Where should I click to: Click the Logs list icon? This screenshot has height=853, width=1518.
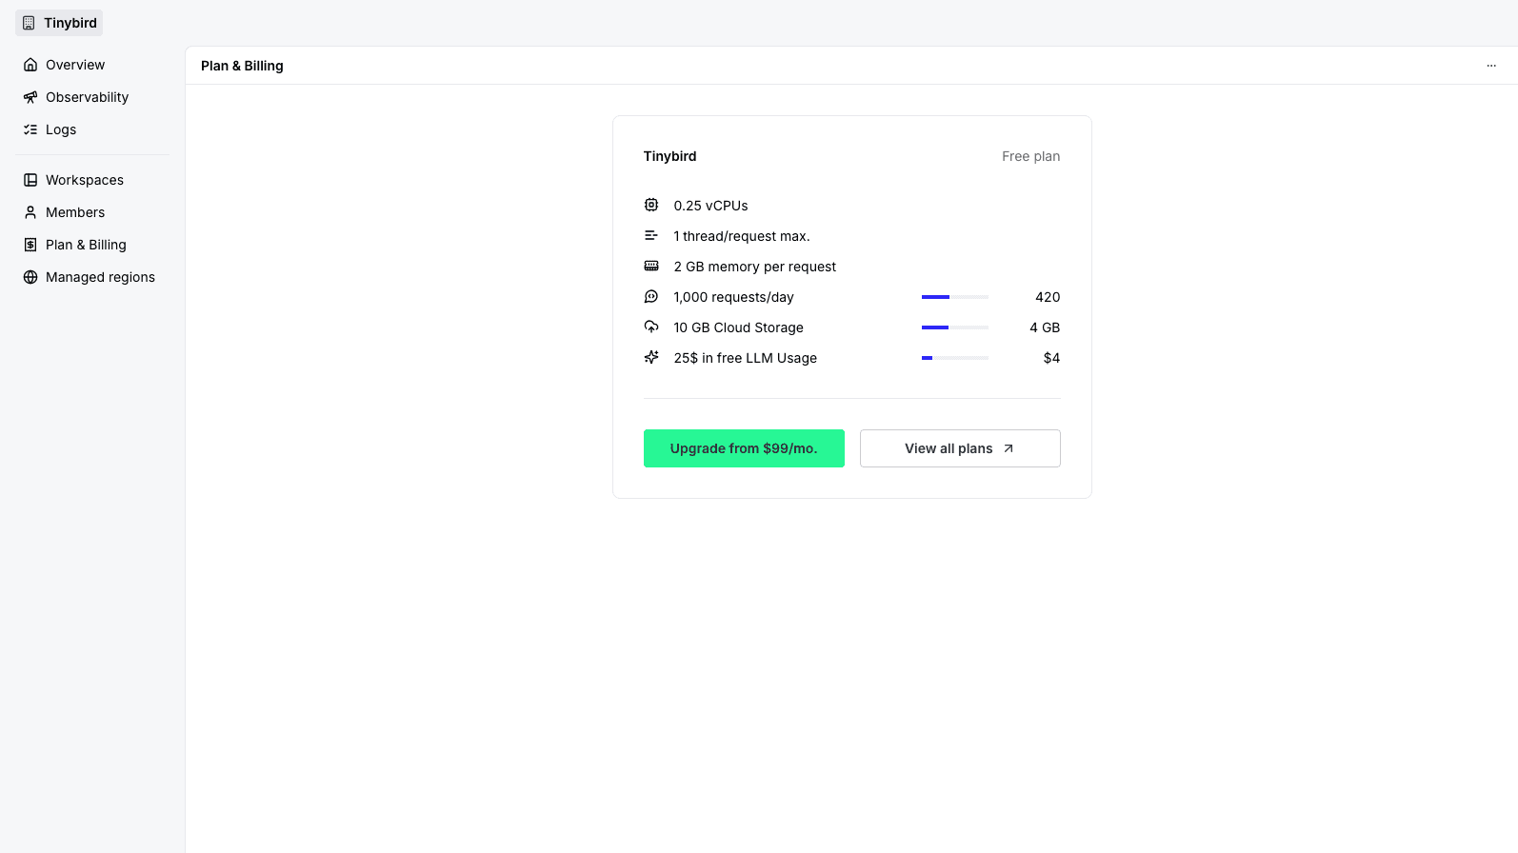tap(30, 129)
